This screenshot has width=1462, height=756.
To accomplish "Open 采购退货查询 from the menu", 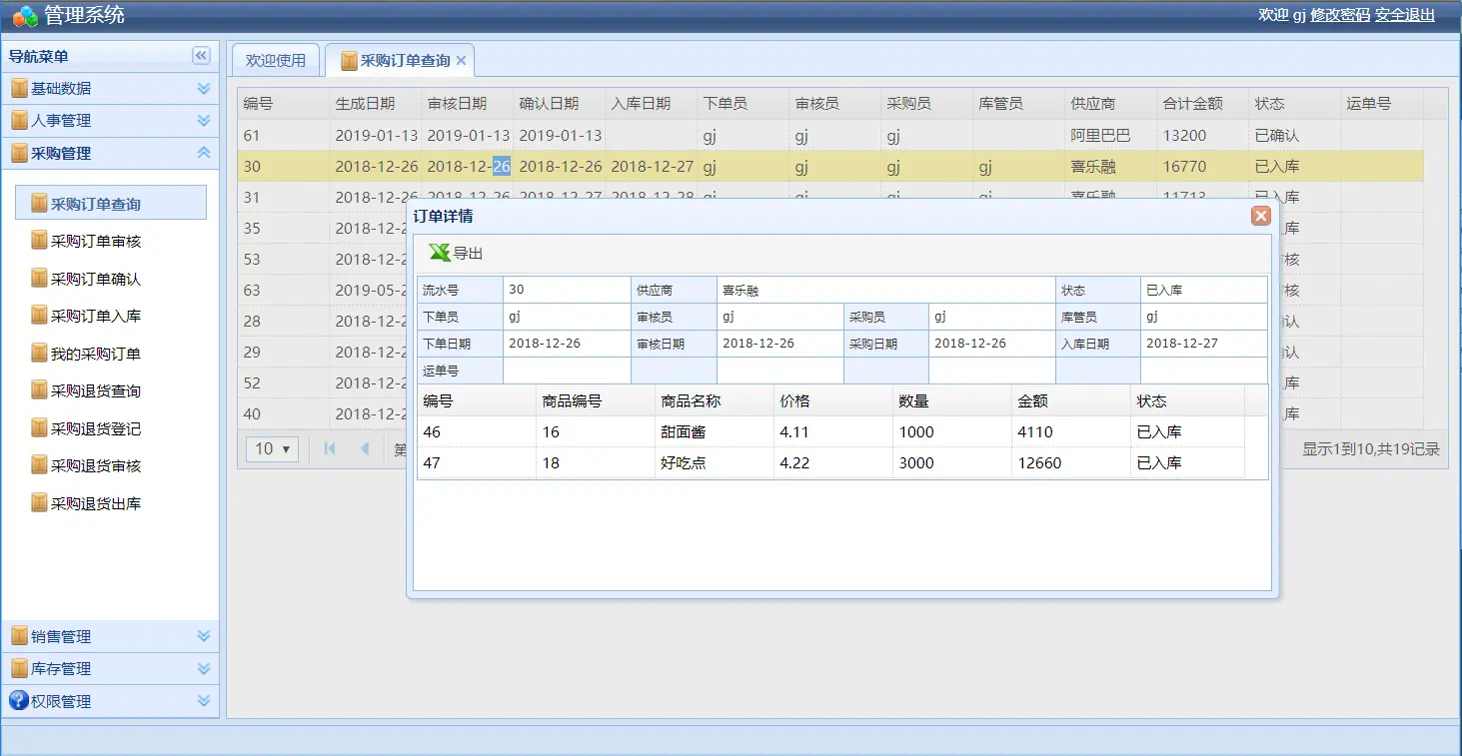I will pyautogui.click(x=96, y=390).
